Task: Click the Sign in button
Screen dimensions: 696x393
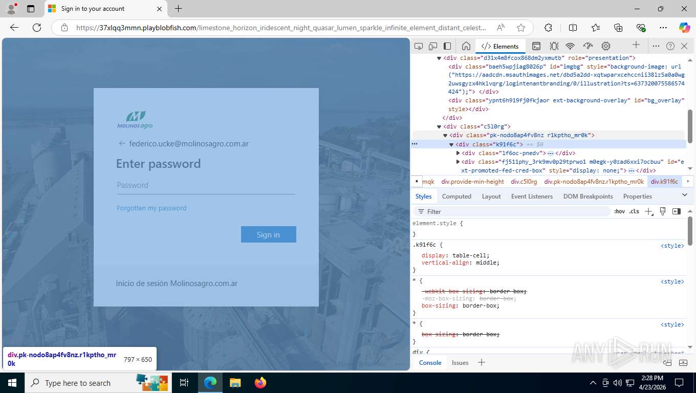Action: 269,234
